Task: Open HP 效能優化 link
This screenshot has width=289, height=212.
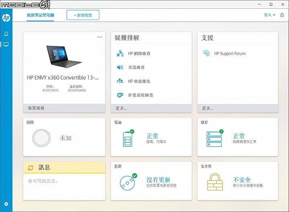Action: [139, 81]
